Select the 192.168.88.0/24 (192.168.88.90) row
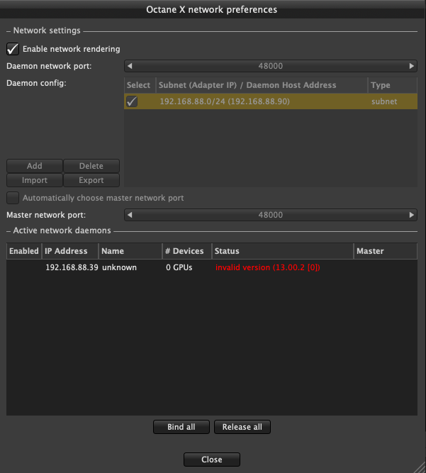Viewport: 426px width, 473px height. click(271, 101)
